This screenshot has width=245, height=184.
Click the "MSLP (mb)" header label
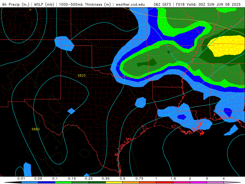click(x=44, y=4)
